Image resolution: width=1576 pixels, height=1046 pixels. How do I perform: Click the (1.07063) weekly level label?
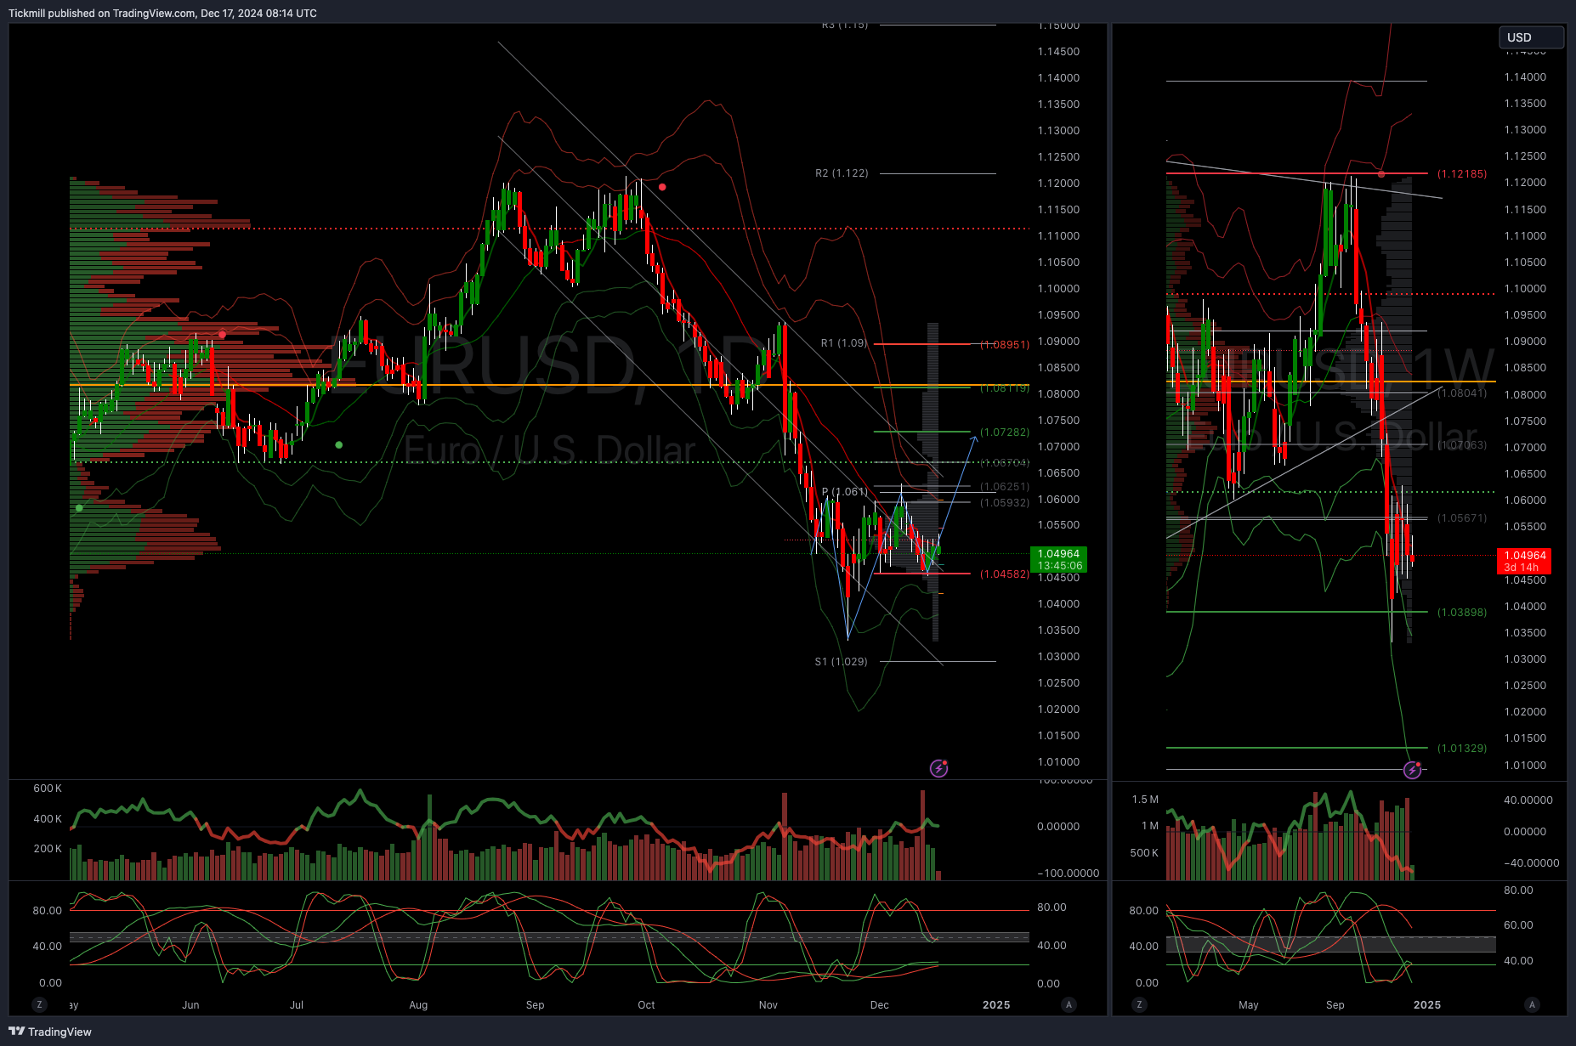[x=1462, y=445]
